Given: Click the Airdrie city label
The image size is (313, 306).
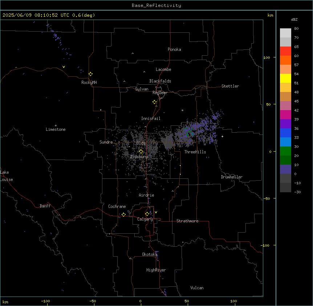Looking at the screenshot, I should pos(147,195).
